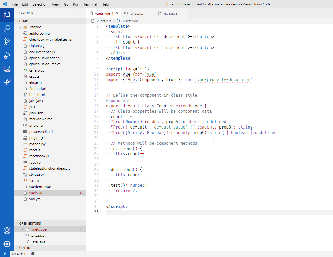Viewport: 333px width, 257px height.
Task: Open the Run menu
Action: 76,4
